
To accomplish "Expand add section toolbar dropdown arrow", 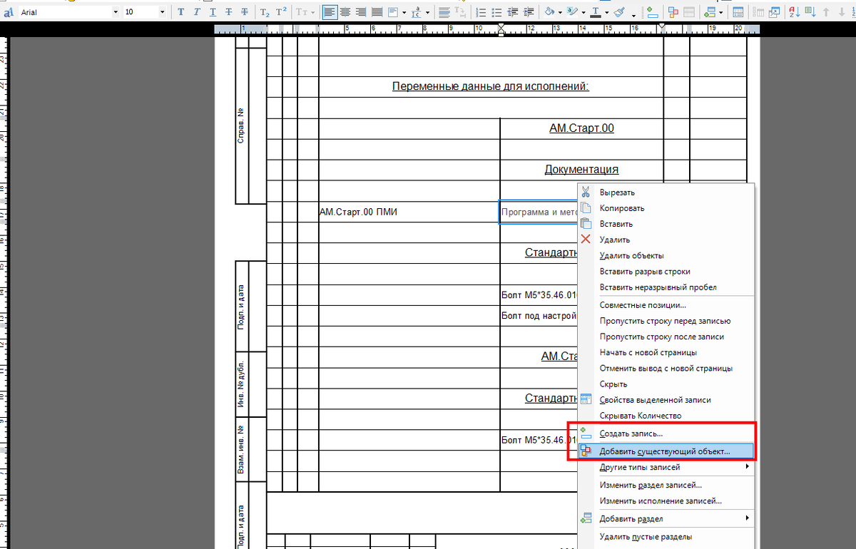I will (x=721, y=12).
